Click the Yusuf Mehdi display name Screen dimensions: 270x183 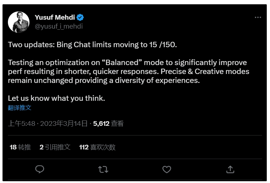(55, 17)
